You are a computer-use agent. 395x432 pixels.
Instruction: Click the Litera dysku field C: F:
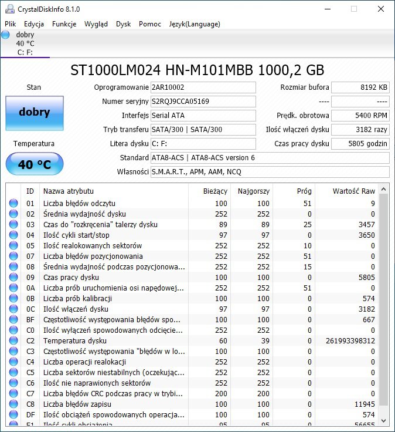point(203,144)
